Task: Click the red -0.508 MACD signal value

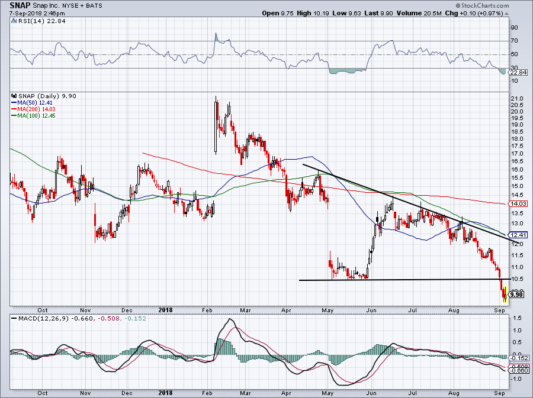Action: [108, 319]
